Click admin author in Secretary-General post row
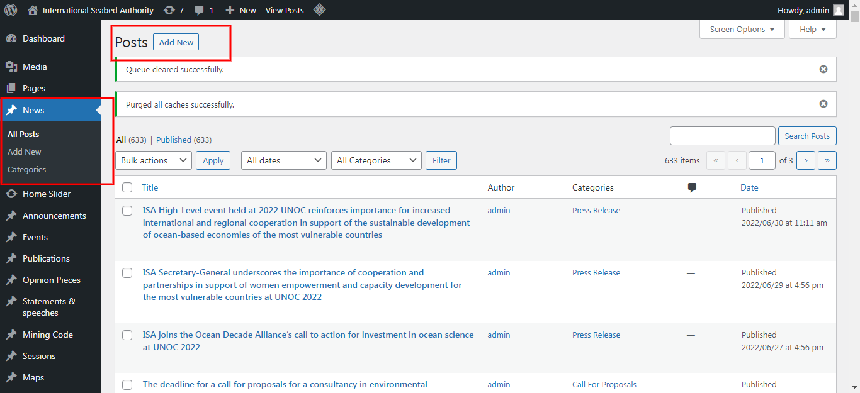The image size is (860, 393). tap(499, 272)
